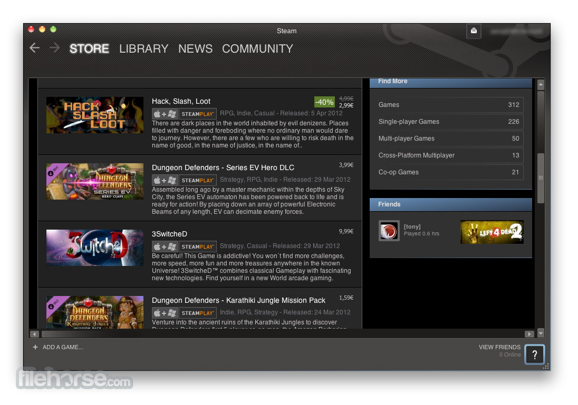Viewport: 578px width, 405px height.
Task: Click the -40% discount badge
Action: (324, 102)
